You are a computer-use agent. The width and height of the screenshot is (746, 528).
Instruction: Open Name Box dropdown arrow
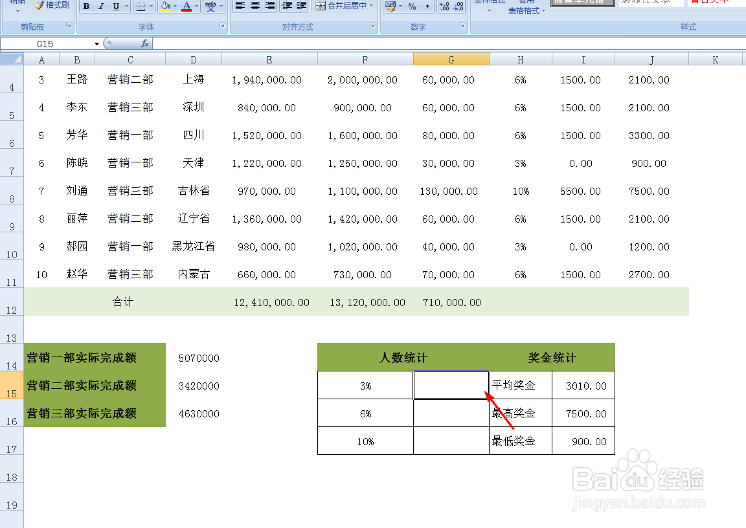tap(96, 44)
